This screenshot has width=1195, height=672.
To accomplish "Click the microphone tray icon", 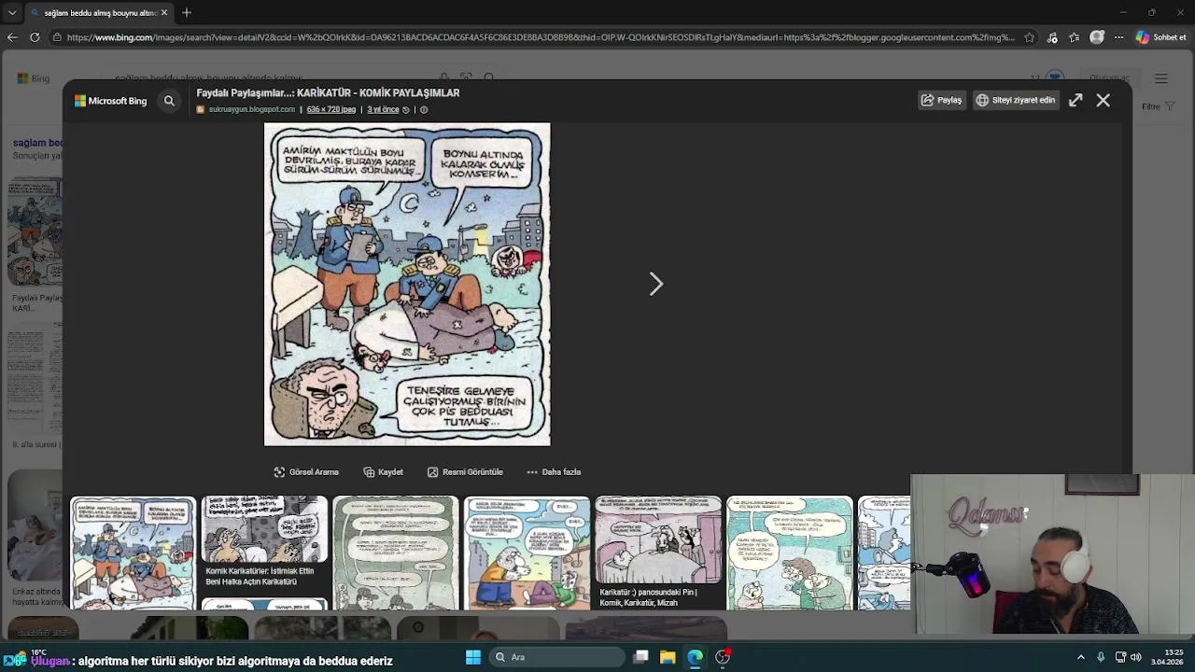I will click(x=1101, y=657).
